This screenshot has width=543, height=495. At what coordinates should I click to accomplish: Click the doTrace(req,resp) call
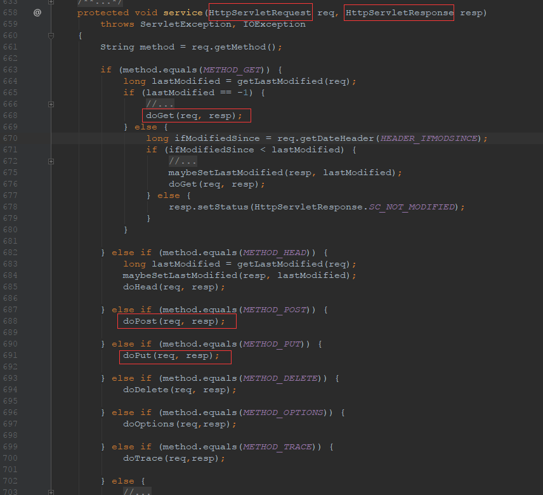pyautogui.click(x=171, y=459)
